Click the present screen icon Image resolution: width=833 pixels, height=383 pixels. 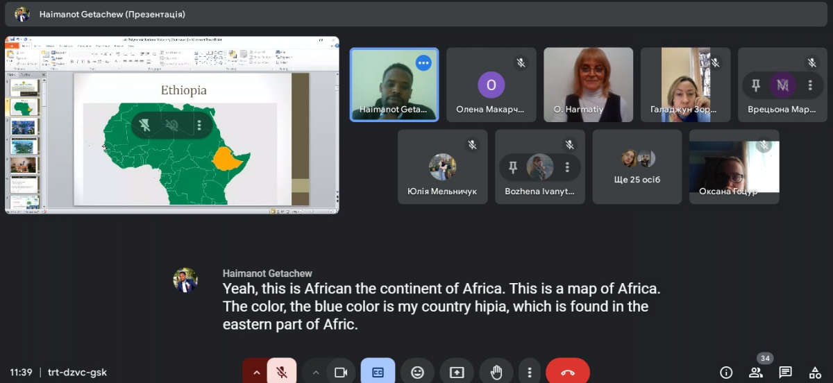pyautogui.click(x=457, y=373)
